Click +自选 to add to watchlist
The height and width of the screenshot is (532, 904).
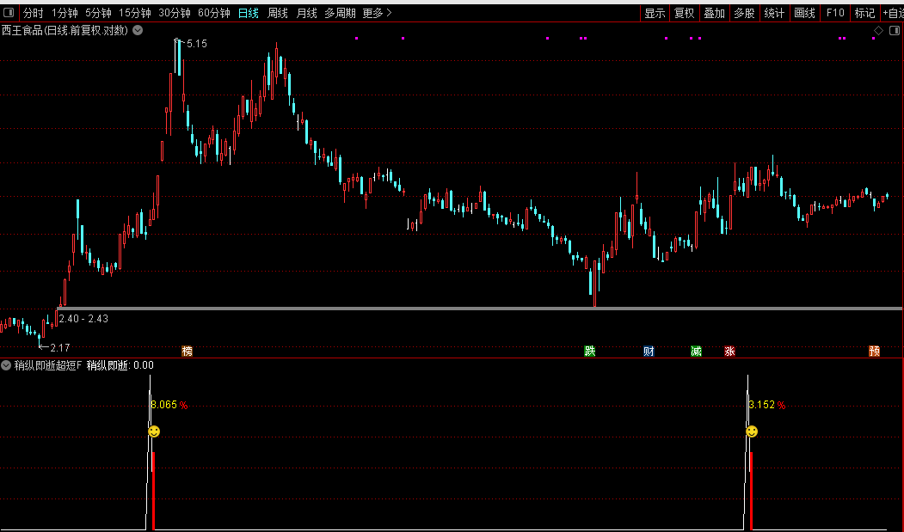pos(892,13)
